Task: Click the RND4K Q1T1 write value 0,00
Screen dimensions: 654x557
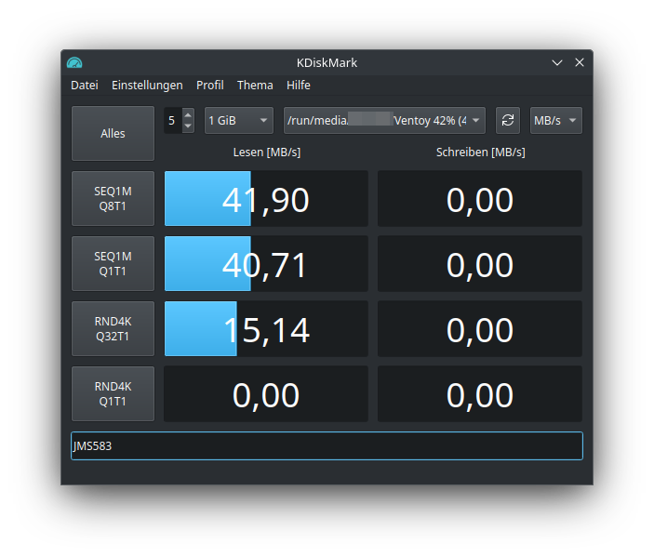Action: pyautogui.click(x=480, y=393)
